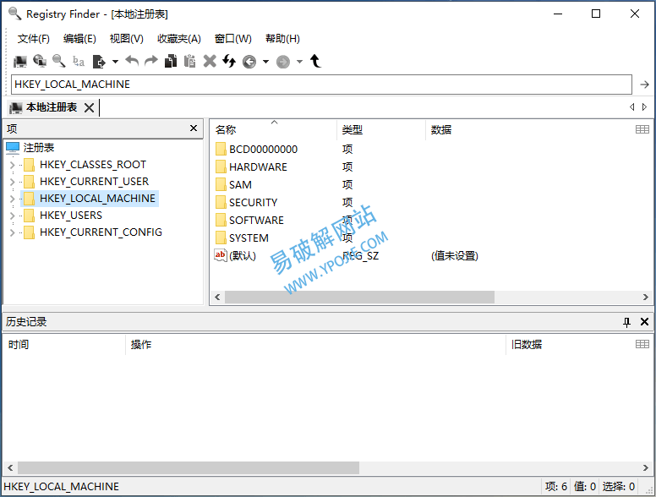Screen dimensions: 656x497
Task: Click the Export file toolbar icon
Action: (x=99, y=62)
